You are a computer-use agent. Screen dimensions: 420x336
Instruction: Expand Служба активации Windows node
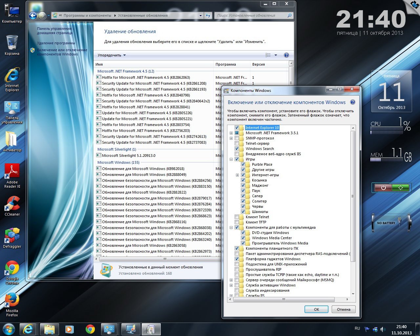pos(231,285)
